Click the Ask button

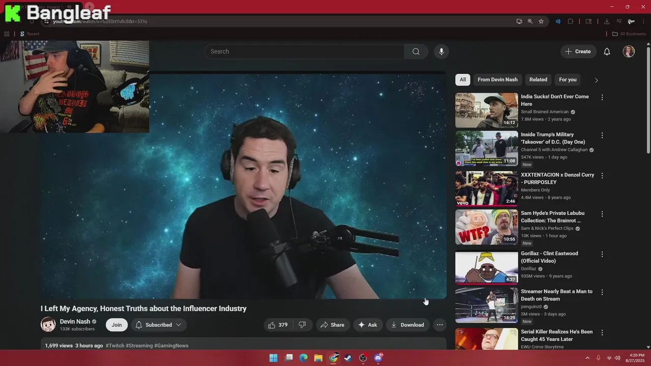click(x=368, y=325)
